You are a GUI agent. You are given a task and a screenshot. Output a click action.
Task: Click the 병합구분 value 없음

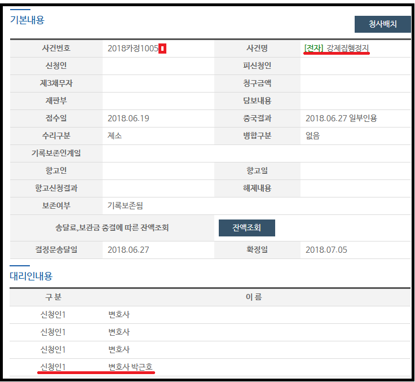312,136
